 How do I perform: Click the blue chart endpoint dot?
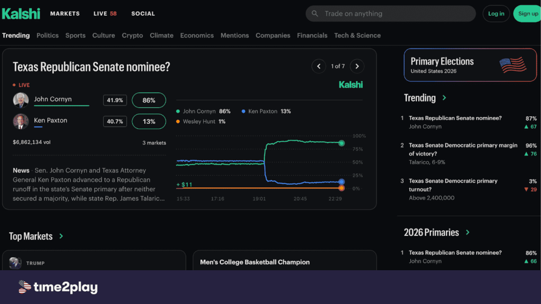click(x=341, y=182)
